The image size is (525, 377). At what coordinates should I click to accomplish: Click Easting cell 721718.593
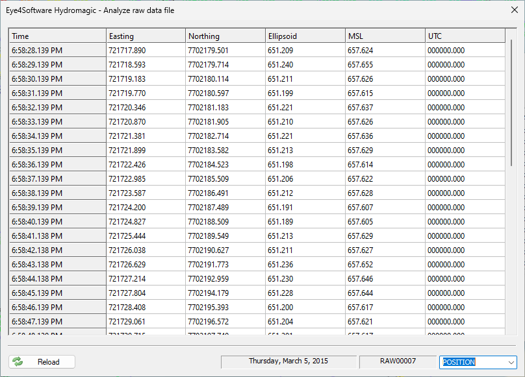point(146,64)
